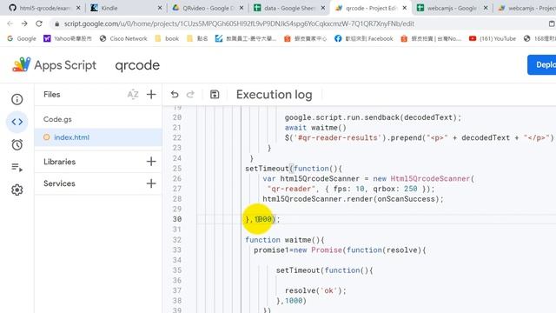Close the Kindle tab
The width and height of the screenshot is (556, 313).
pyautogui.click(x=160, y=8)
